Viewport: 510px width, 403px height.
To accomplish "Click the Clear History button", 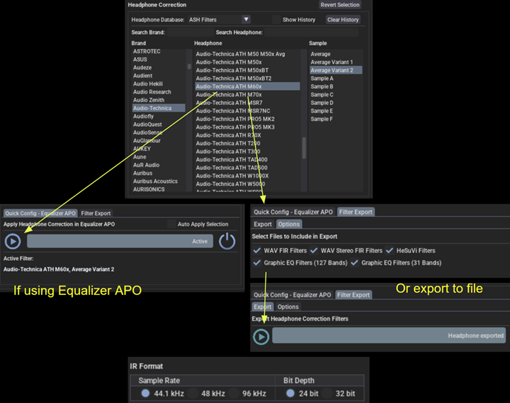I will click(x=343, y=20).
